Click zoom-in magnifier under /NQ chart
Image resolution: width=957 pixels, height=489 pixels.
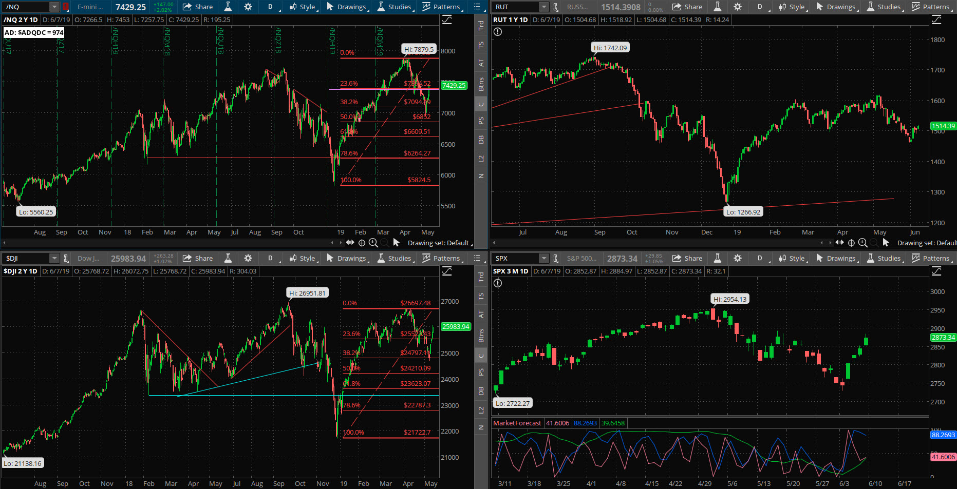pos(373,243)
